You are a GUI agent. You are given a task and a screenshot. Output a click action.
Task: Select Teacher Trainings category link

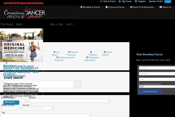(72, 54)
